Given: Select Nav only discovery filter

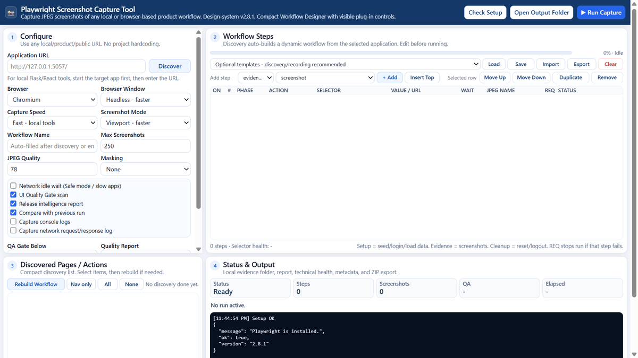Looking at the screenshot, I should (81, 284).
